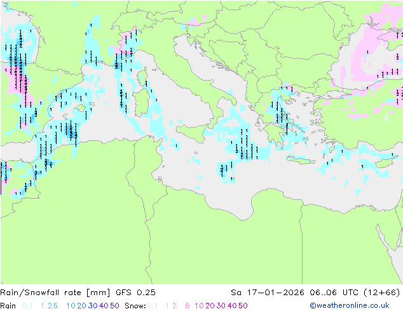Select the 'Rain/Snowfall rate [mm]' title text
Screen dimensions: 403x311
pyautogui.click(x=55, y=293)
